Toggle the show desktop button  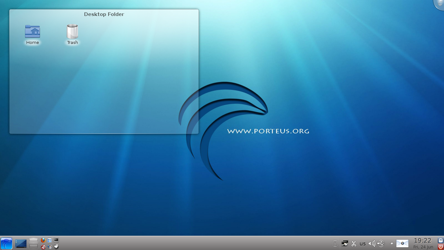point(21,243)
